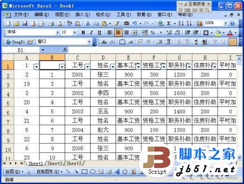The image size is (244, 184).
Task: Open the SnagIt 窗口 profile dropdown
Action: tap(89, 42)
